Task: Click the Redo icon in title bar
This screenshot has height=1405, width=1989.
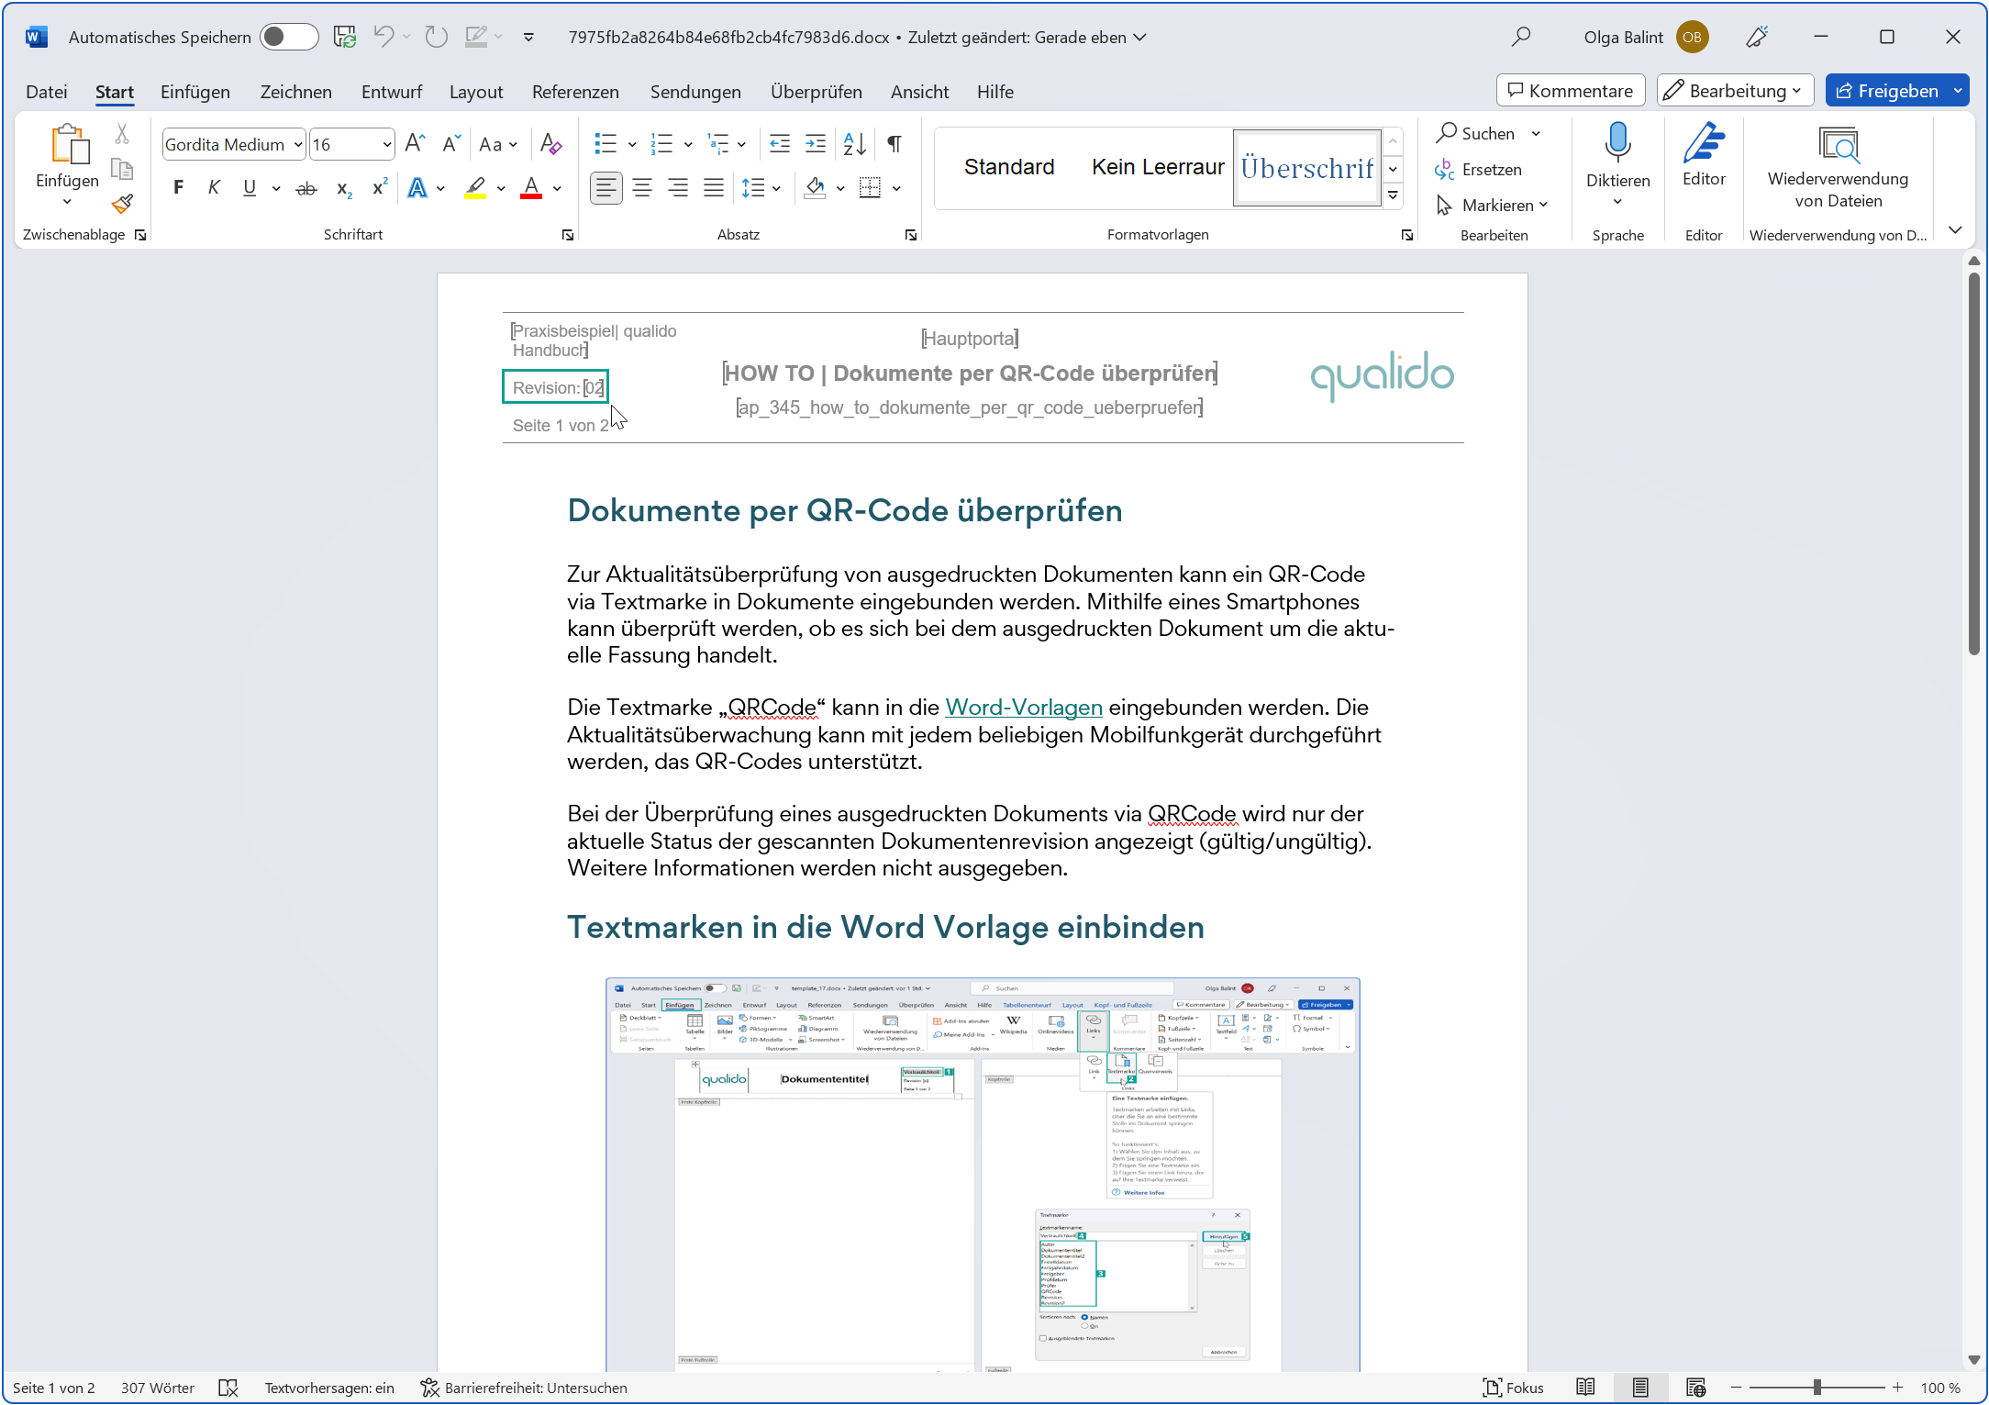Action: pyautogui.click(x=437, y=37)
